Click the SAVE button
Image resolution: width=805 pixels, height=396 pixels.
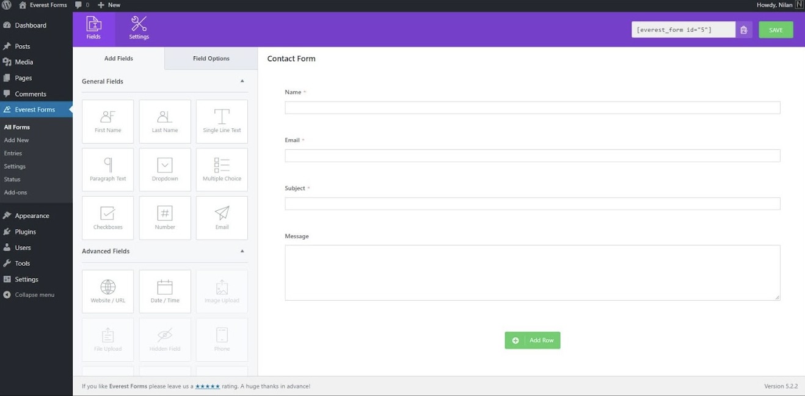[x=775, y=29]
